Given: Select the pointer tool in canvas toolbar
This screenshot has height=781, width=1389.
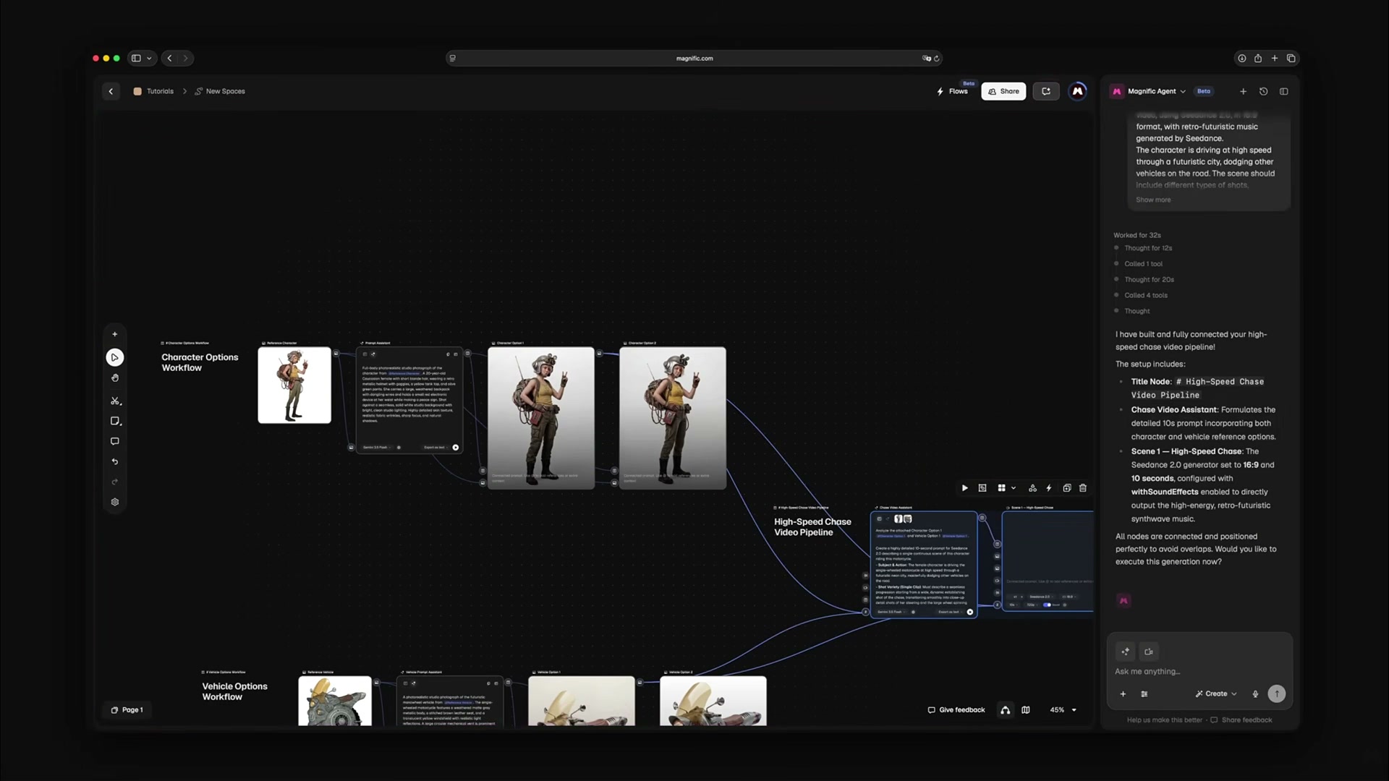Looking at the screenshot, I should (x=114, y=357).
